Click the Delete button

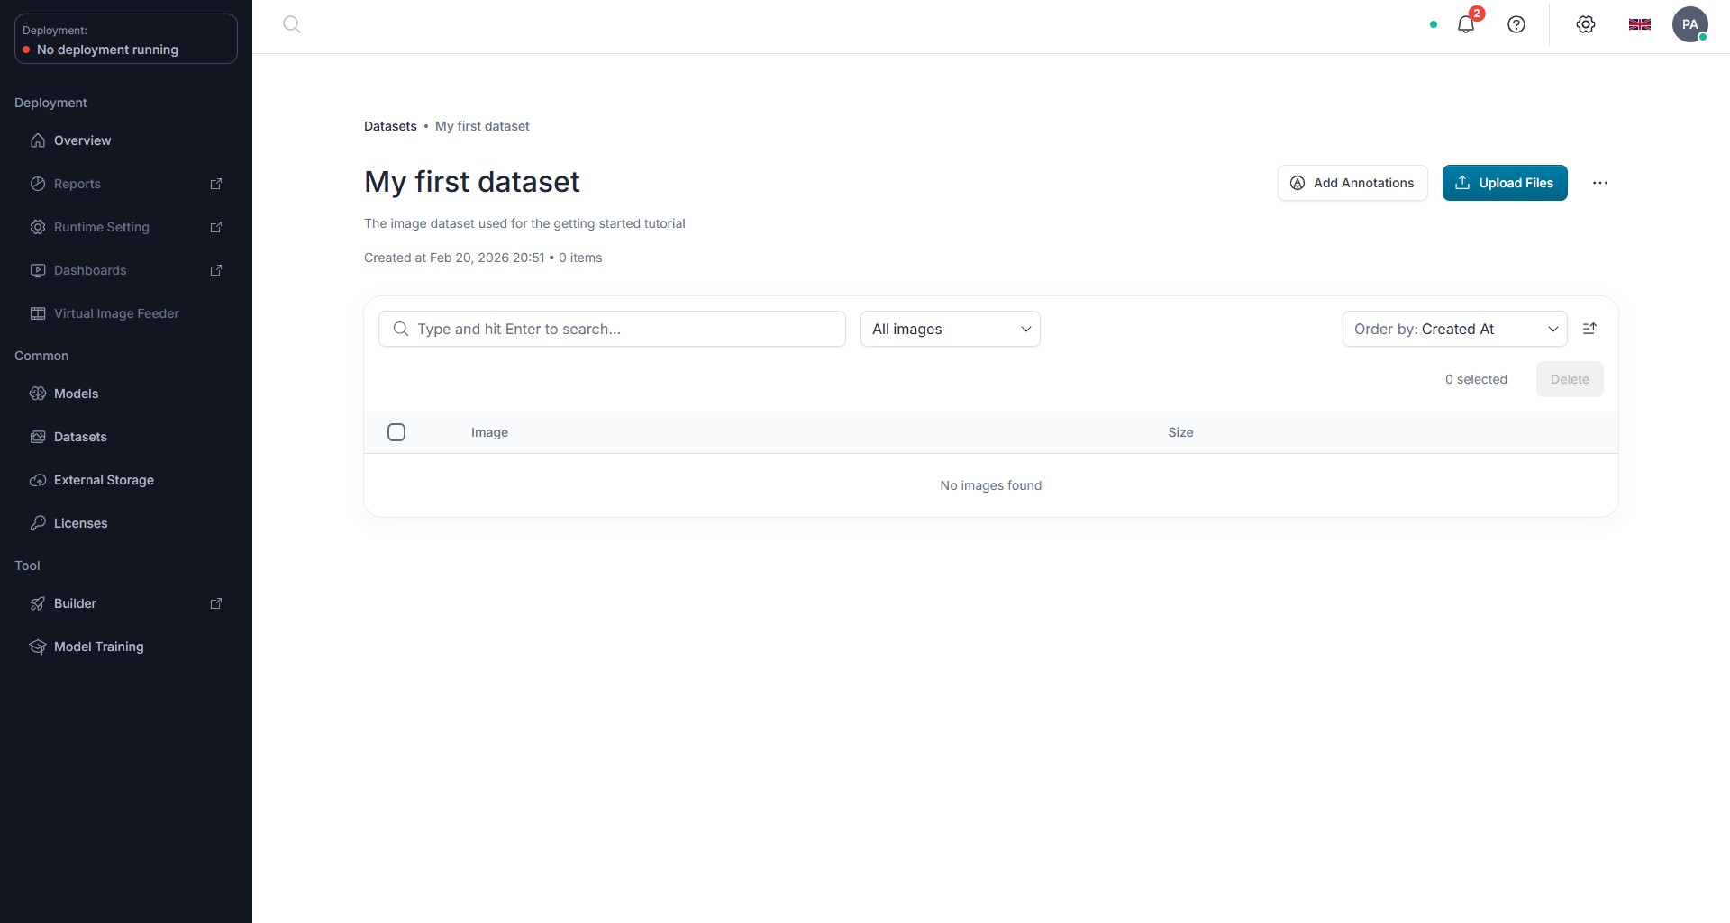click(1570, 379)
